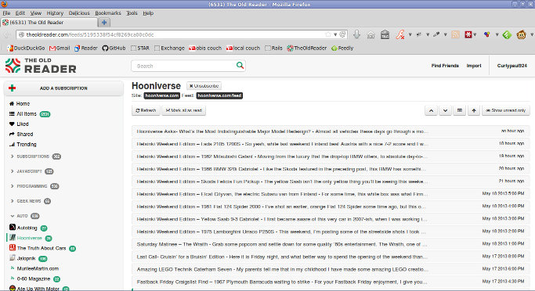
Task: Click the colored balls toolbar icon
Action: [x=487, y=34]
